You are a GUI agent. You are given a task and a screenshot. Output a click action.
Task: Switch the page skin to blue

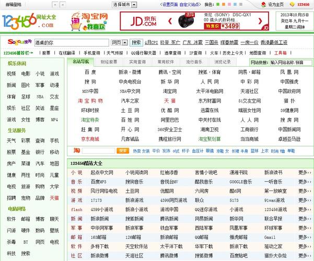pyautogui.click(x=235, y=4)
